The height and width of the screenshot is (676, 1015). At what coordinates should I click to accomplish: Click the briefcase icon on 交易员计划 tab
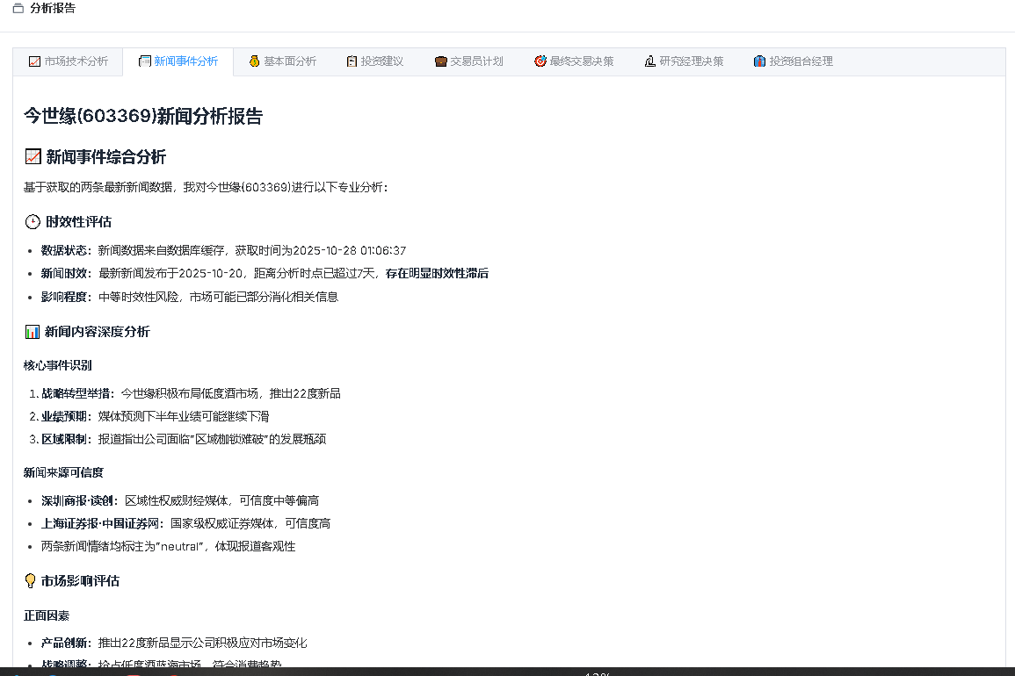441,61
